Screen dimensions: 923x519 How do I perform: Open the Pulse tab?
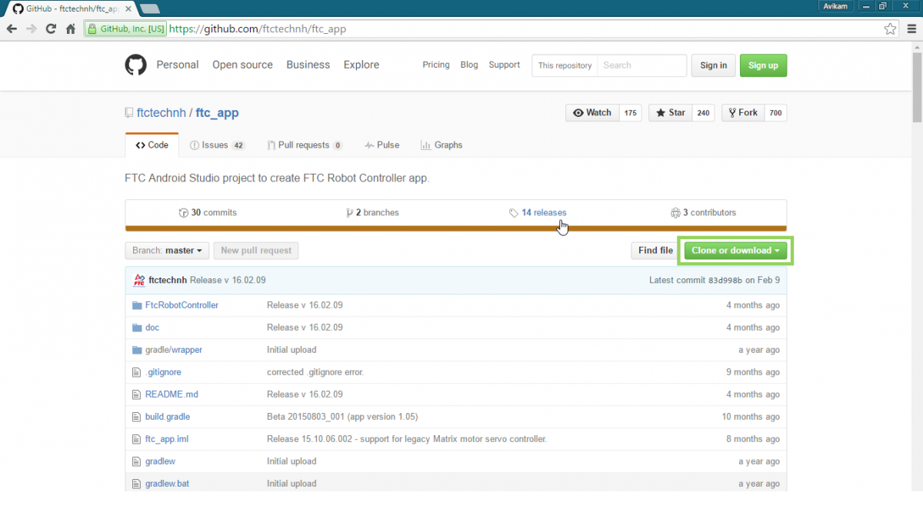click(382, 145)
